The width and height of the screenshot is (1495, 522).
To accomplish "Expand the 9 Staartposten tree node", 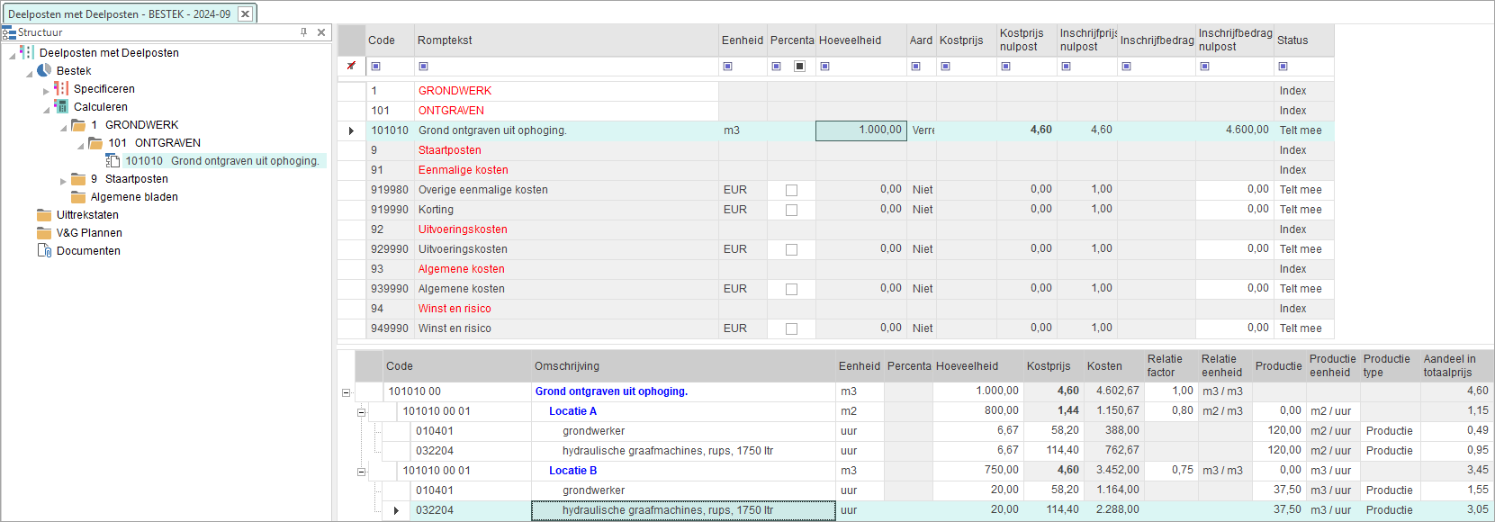I will pos(64,180).
